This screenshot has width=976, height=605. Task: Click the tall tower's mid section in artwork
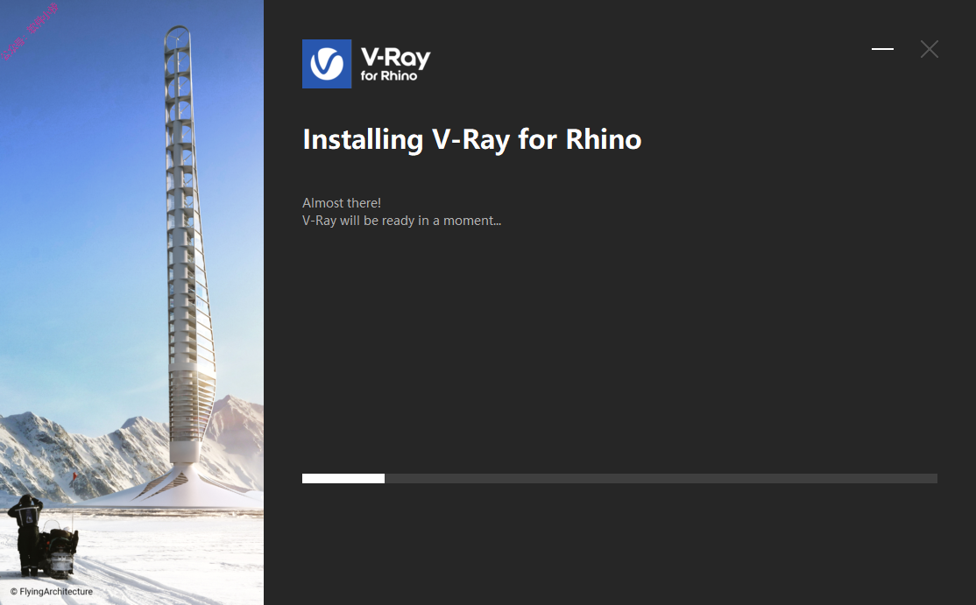point(187,249)
